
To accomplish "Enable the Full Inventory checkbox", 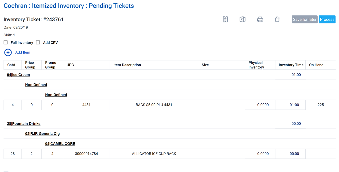I will 6,42.
